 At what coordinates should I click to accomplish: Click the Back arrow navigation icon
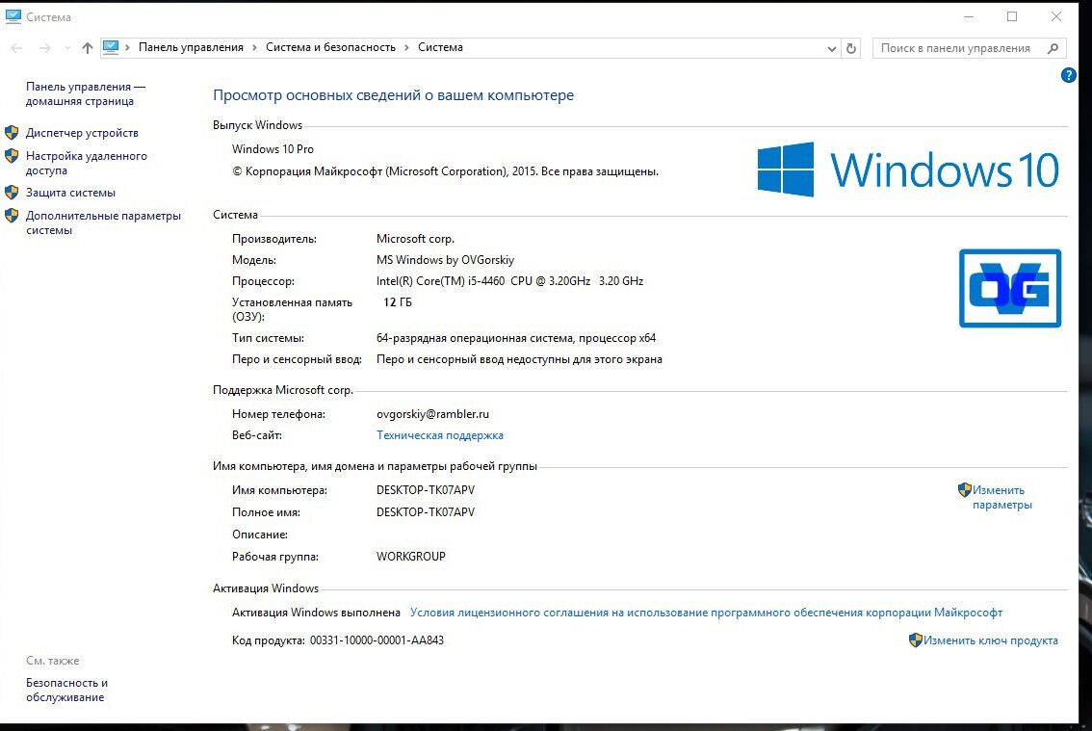point(16,47)
